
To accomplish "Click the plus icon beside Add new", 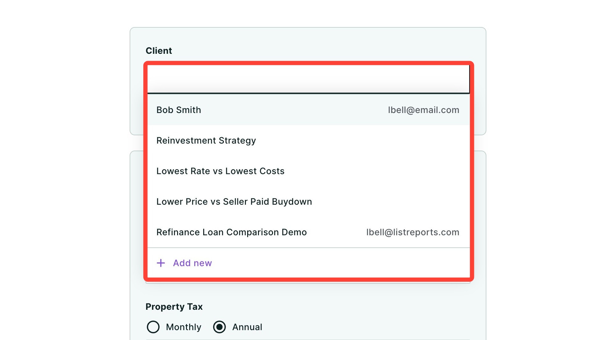I will pos(161,263).
